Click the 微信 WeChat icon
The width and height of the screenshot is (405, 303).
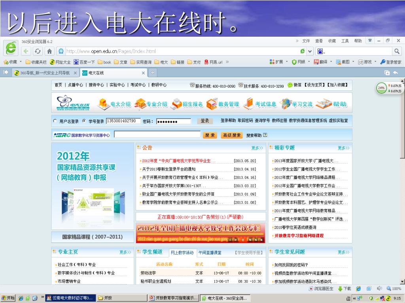click(290, 85)
